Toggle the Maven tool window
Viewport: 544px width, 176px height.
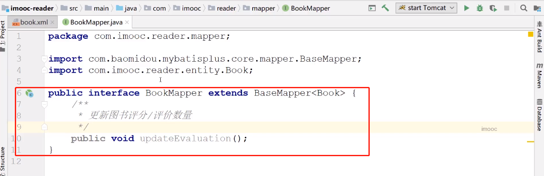[539, 75]
